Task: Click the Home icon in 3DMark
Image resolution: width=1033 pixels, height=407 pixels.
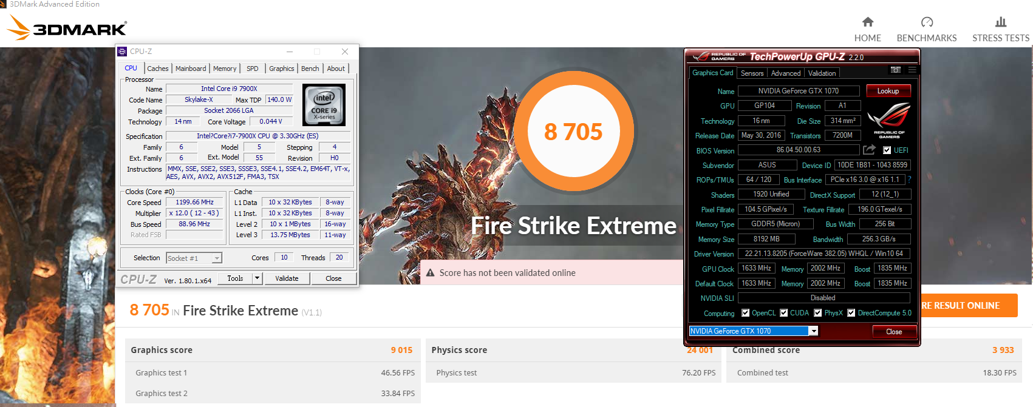Action: pyautogui.click(x=867, y=22)
